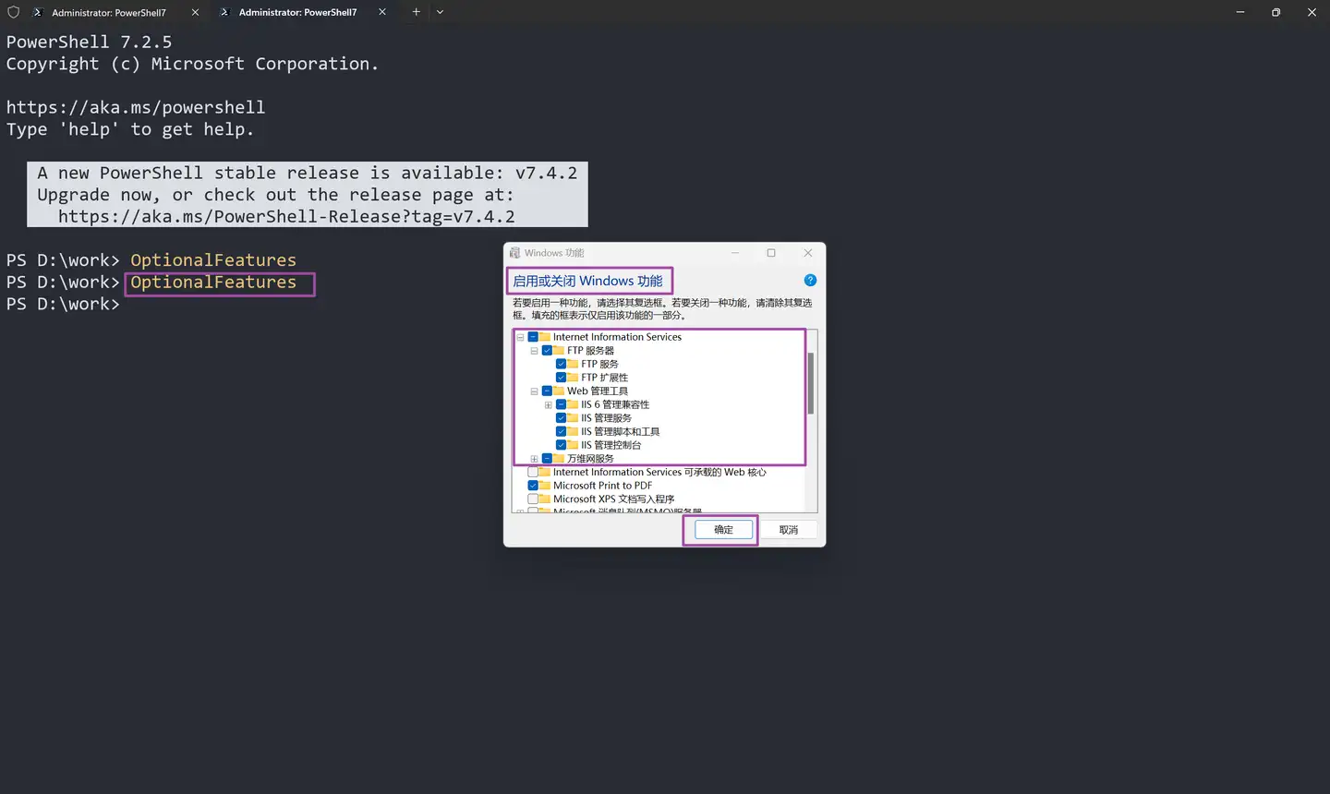
Task: Collapse the Internet Information Services node
Action: (x=520, y=337)
